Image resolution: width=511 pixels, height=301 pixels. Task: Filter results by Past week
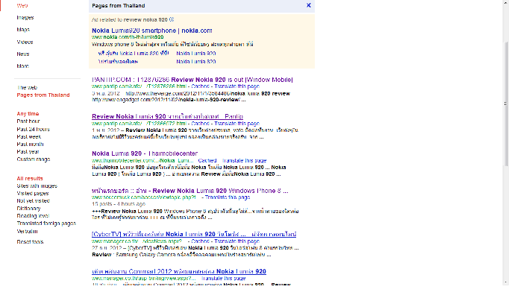coord(28,136)
